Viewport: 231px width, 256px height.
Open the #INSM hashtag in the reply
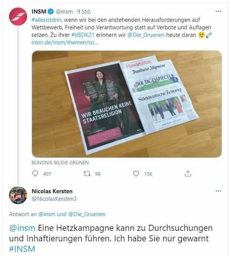[22, 249]
